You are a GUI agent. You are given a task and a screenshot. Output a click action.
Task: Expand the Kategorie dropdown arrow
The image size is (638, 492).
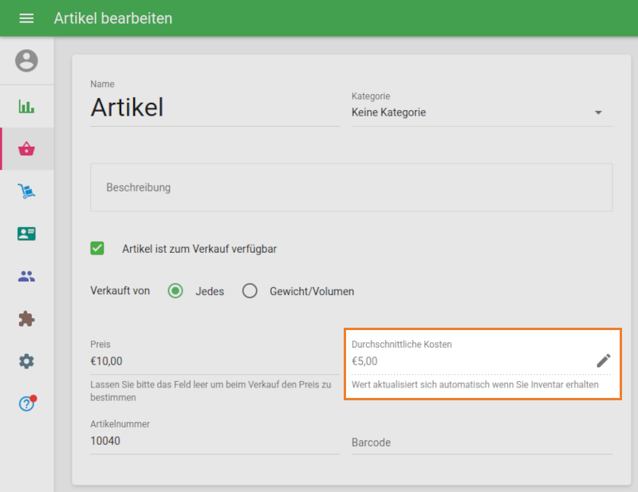click(x=598, y=113)
